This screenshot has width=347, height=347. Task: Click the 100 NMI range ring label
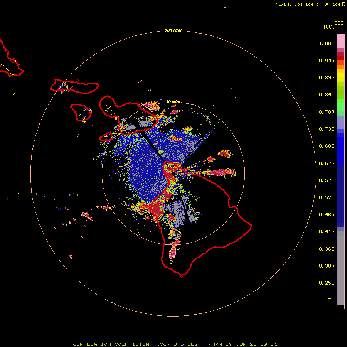coord(173,30)
